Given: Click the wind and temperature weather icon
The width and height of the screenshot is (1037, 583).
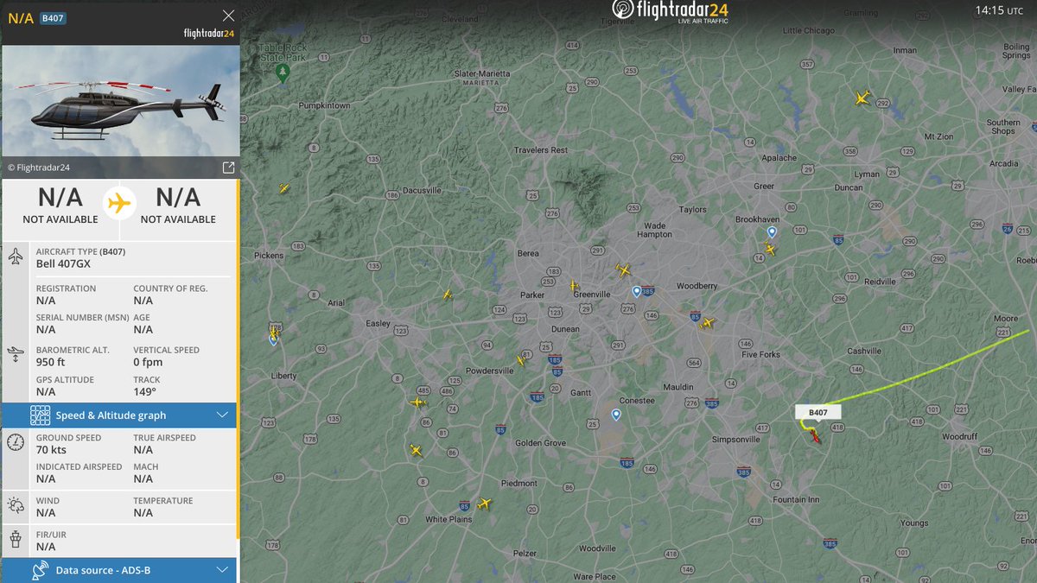Looking at the screenshot, I should coord(16,506).
